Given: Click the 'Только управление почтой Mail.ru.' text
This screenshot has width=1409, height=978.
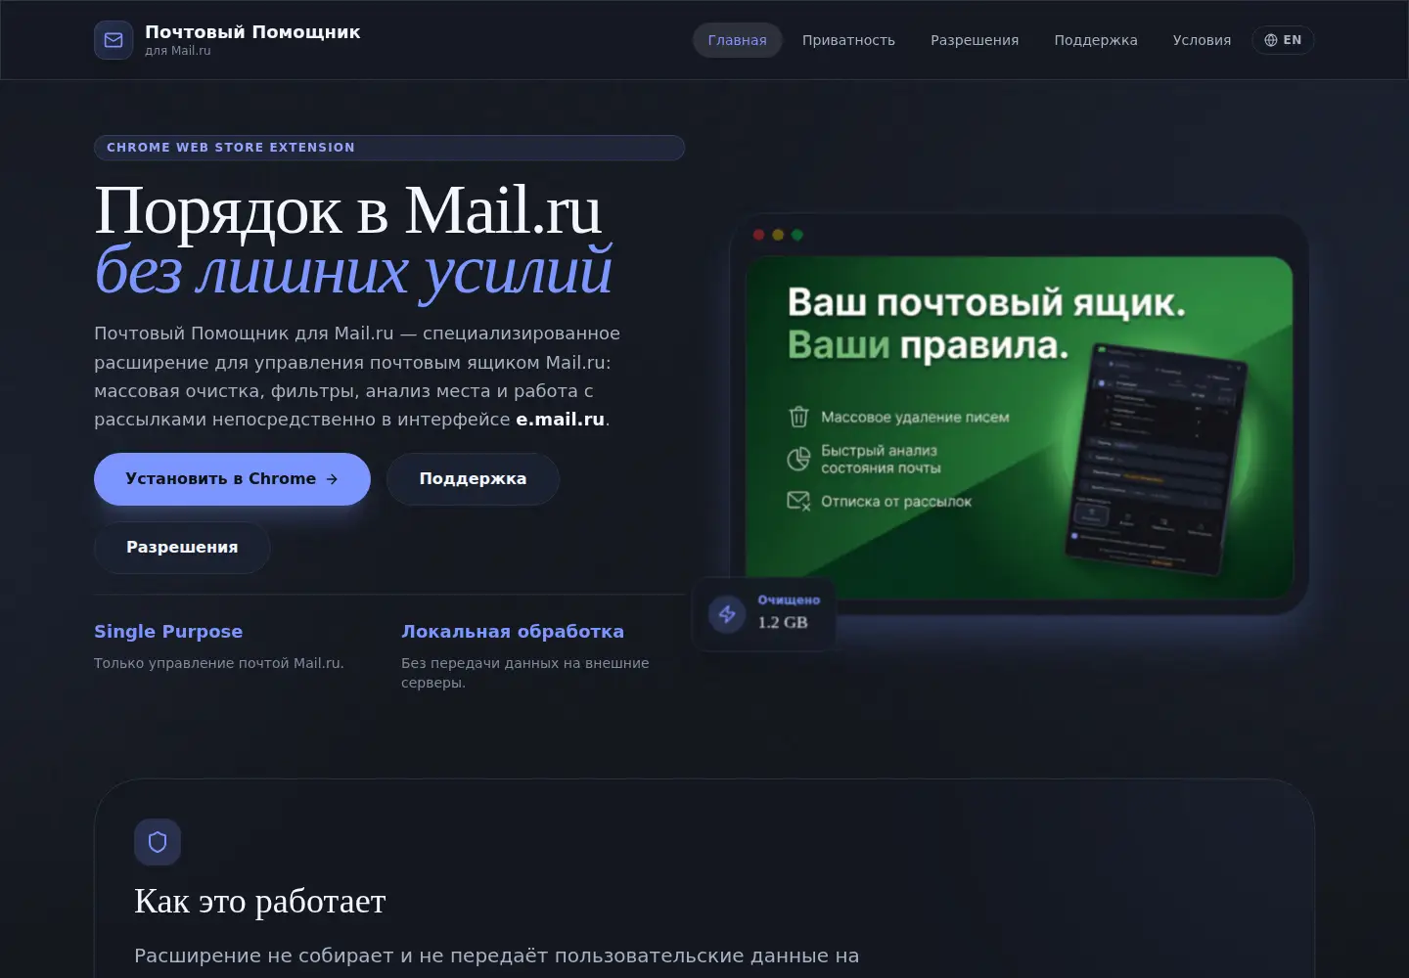Looking at the screenshot, I should [x=219, y=663].
